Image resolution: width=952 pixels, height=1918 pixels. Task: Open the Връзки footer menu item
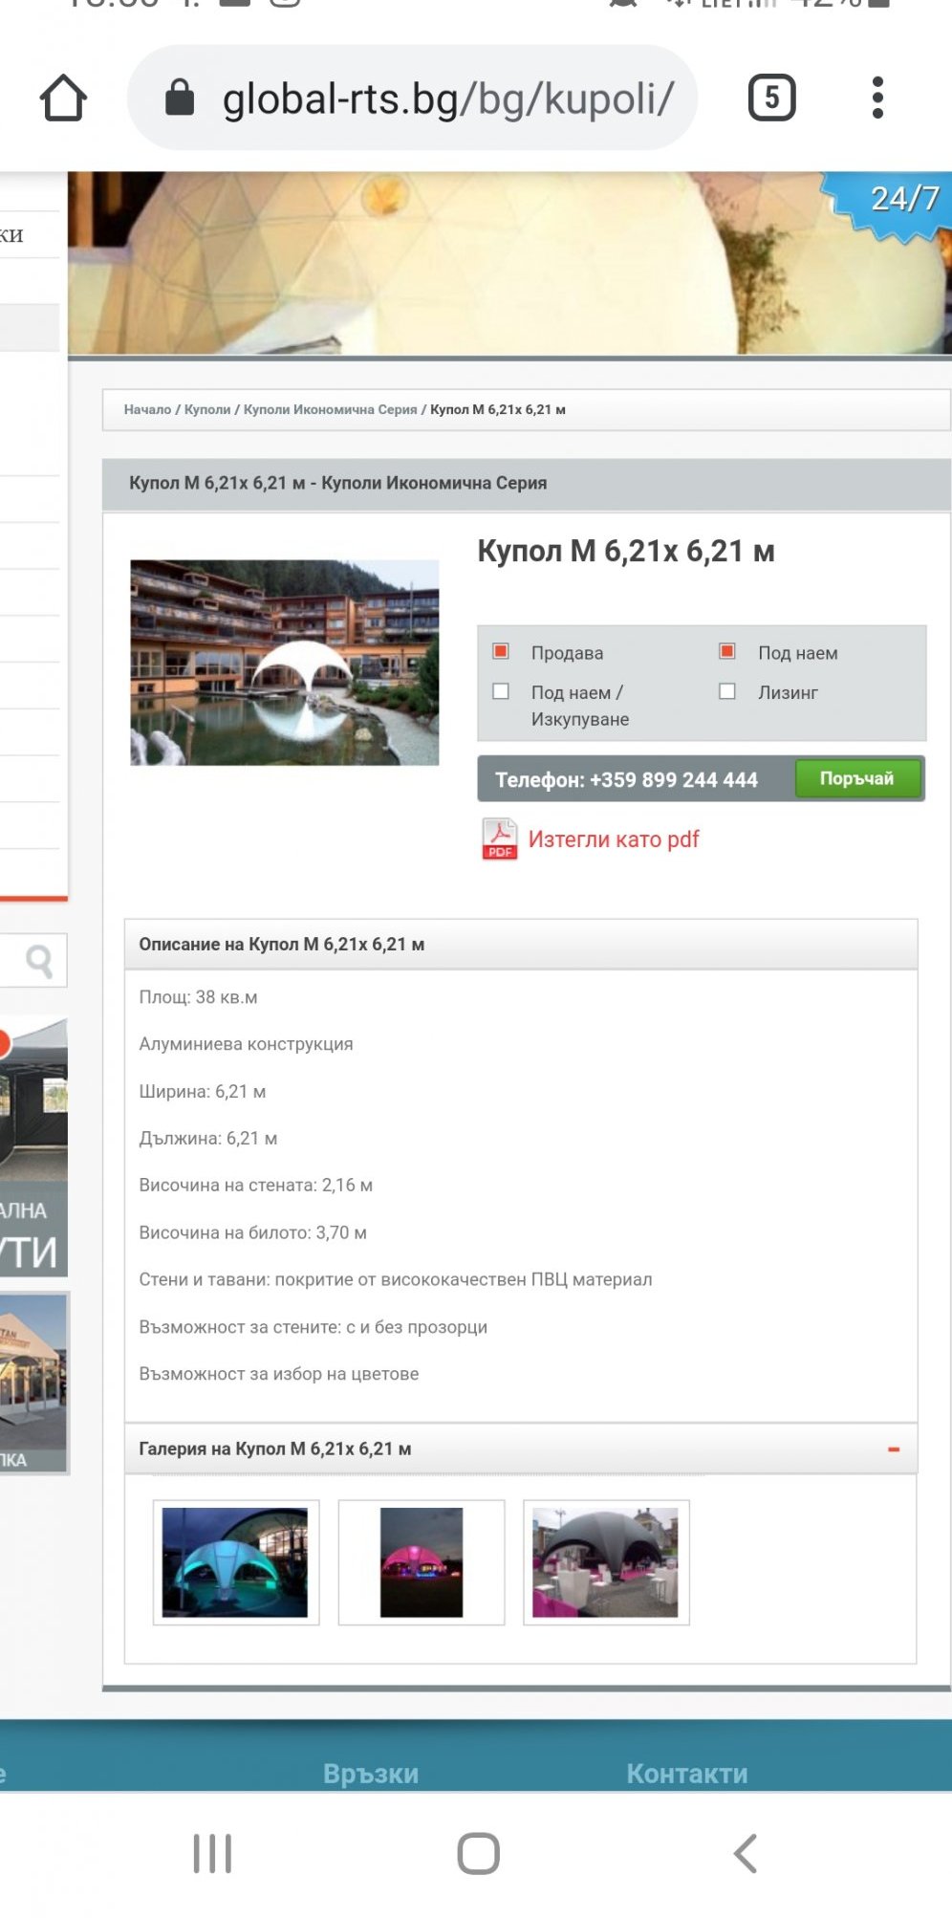[371, 1774]
